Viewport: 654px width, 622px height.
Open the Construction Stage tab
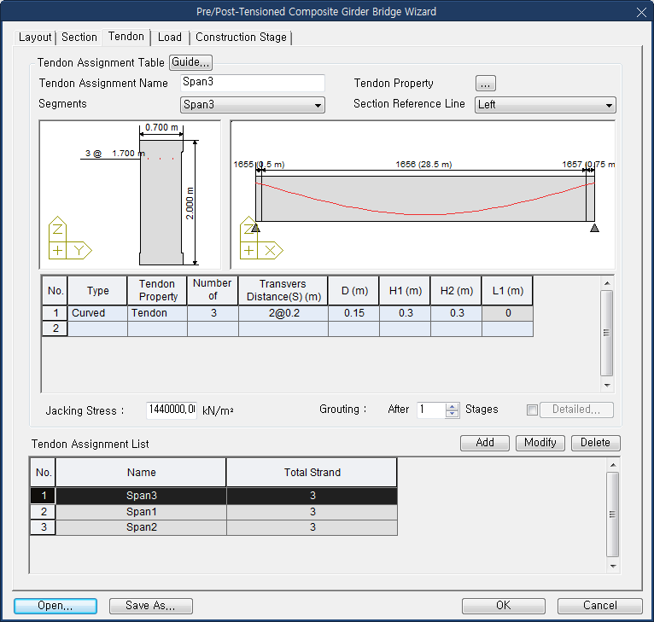pos(241,38)
